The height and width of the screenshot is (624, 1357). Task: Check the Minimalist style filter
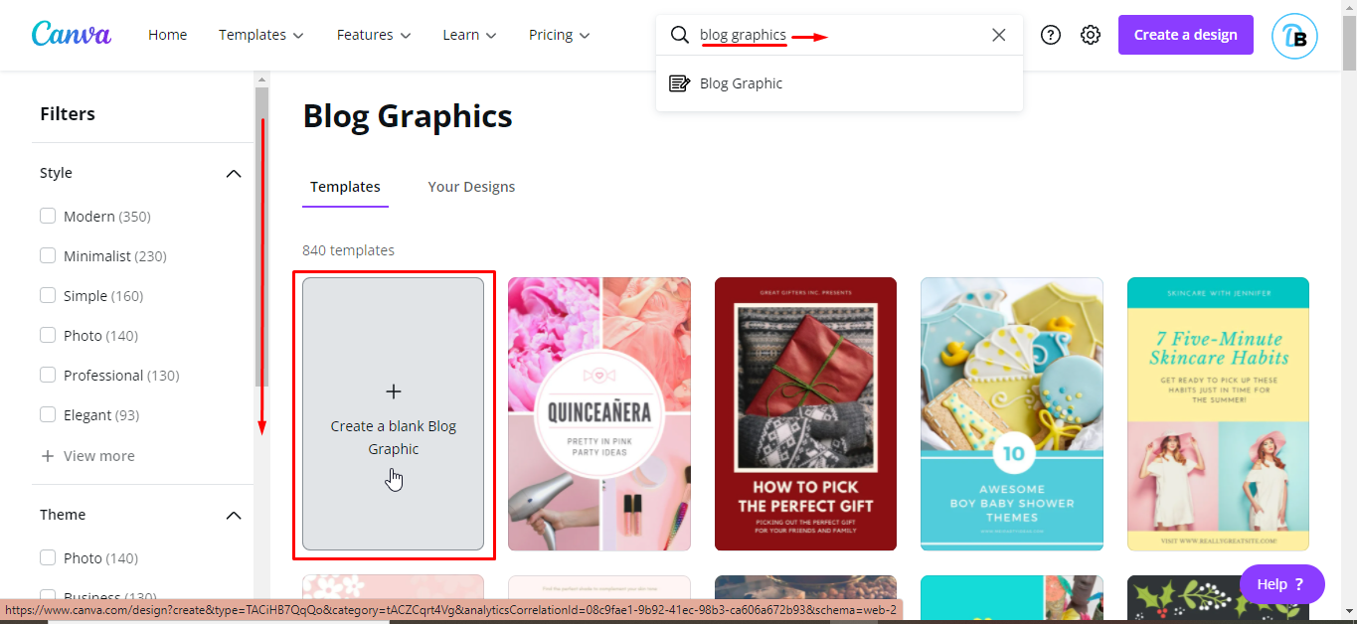[x=48, y=255]
